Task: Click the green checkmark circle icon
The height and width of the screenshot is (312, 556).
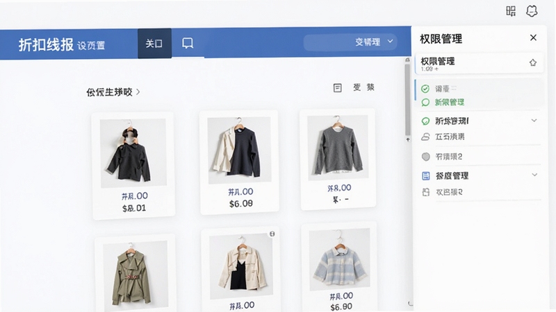Action: [x=425, y=89]
